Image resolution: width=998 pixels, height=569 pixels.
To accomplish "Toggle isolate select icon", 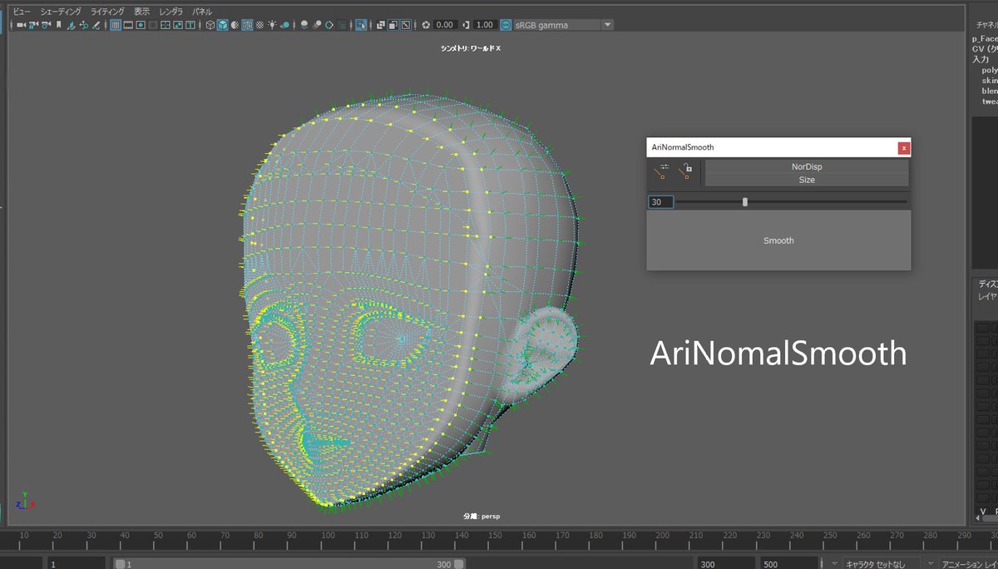I will [361, 25].
